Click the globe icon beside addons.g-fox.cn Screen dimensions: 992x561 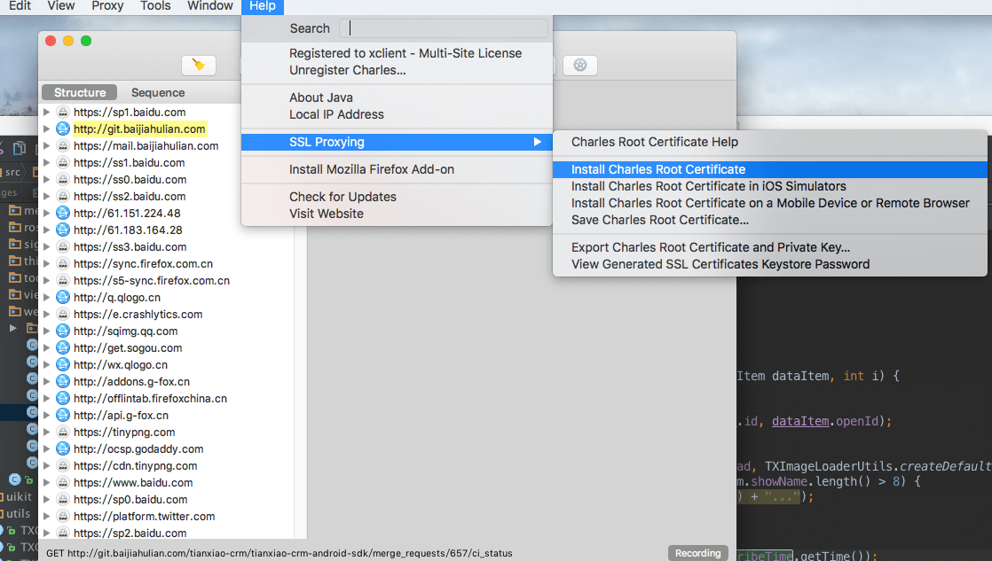pos(63,382)
